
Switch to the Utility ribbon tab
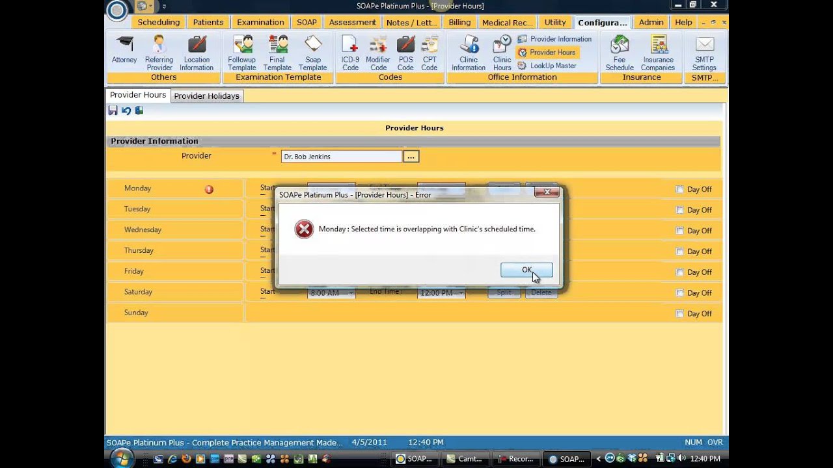555,22
